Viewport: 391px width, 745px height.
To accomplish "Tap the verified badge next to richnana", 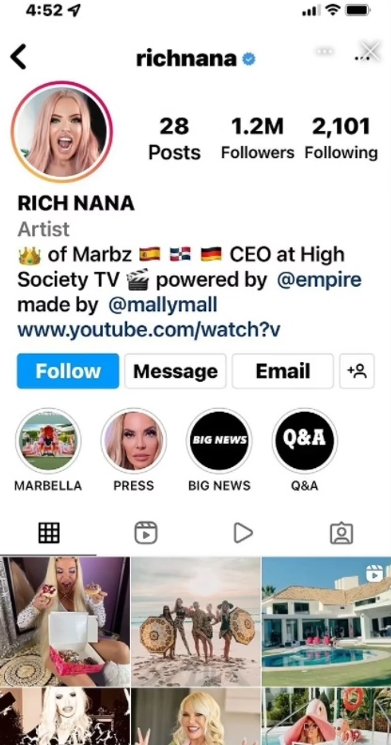I will pyautogui.click(x=250, y=58).
